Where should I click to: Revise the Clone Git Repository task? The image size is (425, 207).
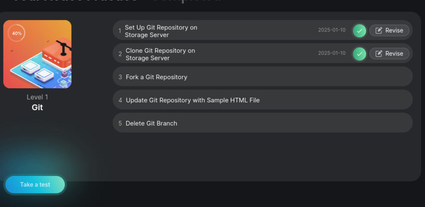pyautogui.click(x=389, y=54)
